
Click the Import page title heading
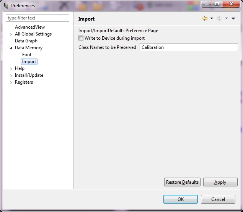coord(86,19)
